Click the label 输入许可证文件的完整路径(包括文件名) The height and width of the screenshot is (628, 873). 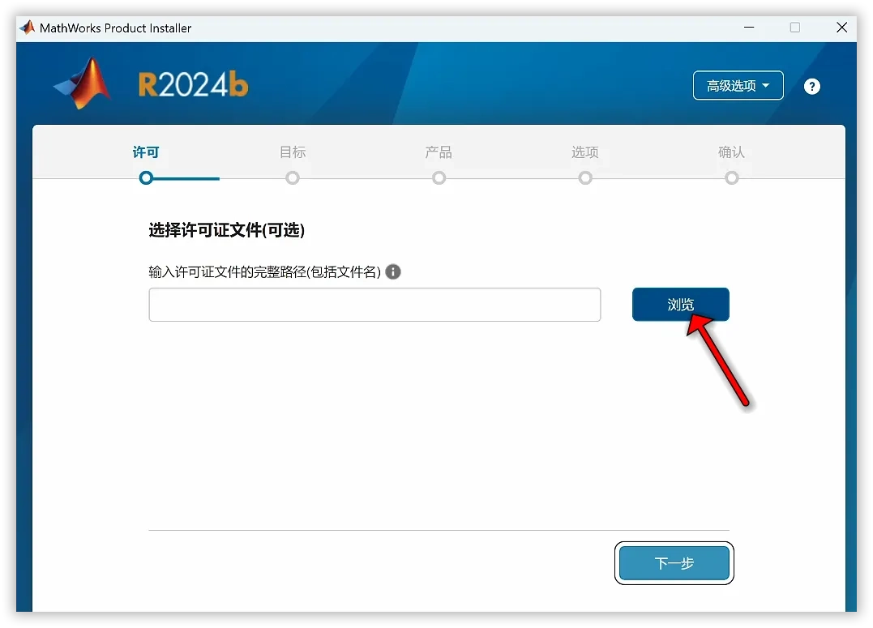pos(264,271)
